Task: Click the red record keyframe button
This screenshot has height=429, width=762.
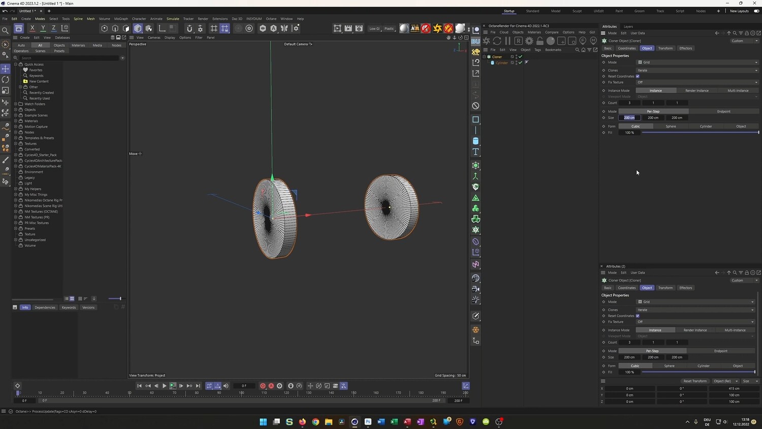Action: click(263, 386)
